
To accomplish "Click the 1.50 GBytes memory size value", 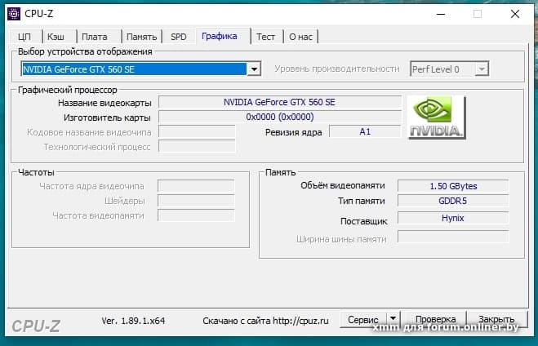I will click(x=453, y=186).
